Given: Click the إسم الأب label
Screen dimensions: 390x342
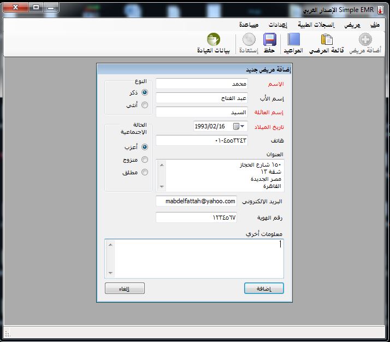Looking at the screenshot, I should coord(272,99).
